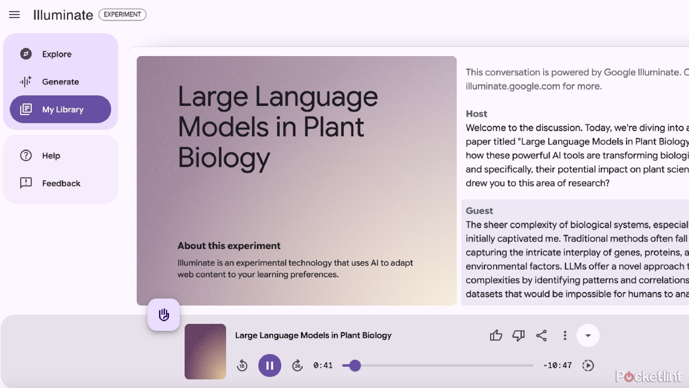Open playback speed control
The height and width of the screenshot is (388, 689).
coord(588,366)
